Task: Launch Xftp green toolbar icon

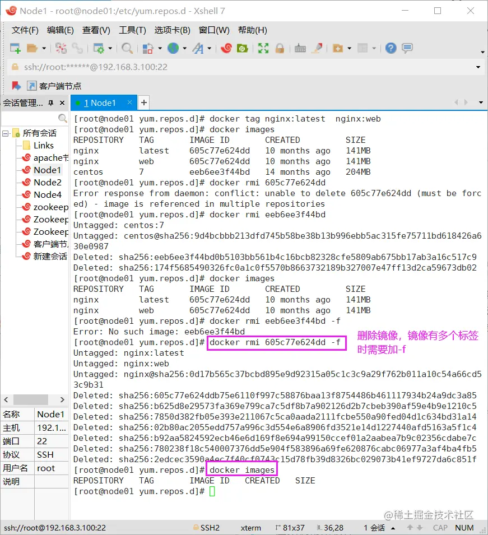Action: (x=242, y=48)
